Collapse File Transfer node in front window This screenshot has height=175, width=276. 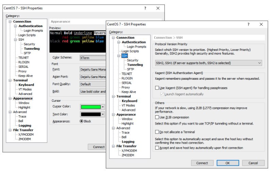coord(113,146)
